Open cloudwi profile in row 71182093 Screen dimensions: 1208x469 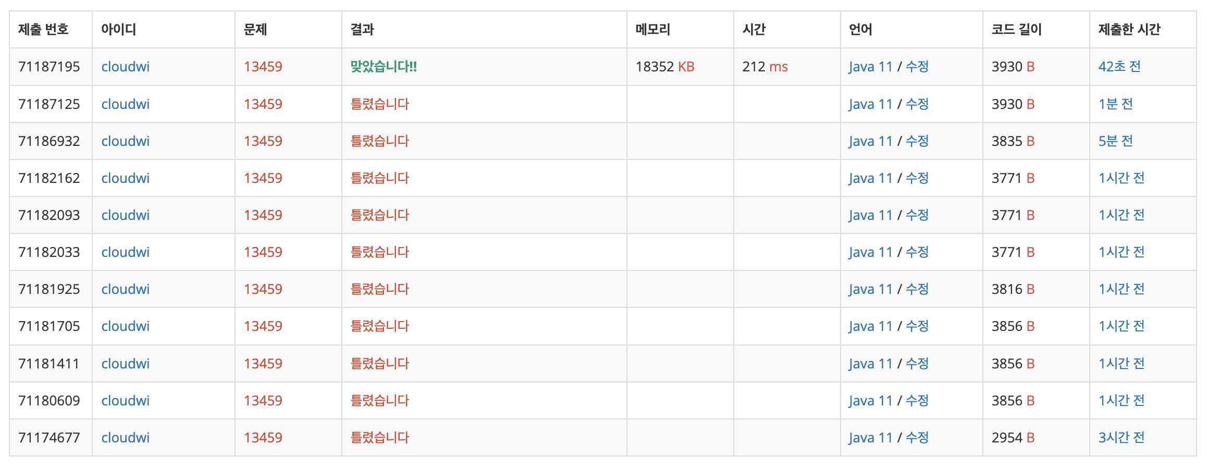pos(125,215)
